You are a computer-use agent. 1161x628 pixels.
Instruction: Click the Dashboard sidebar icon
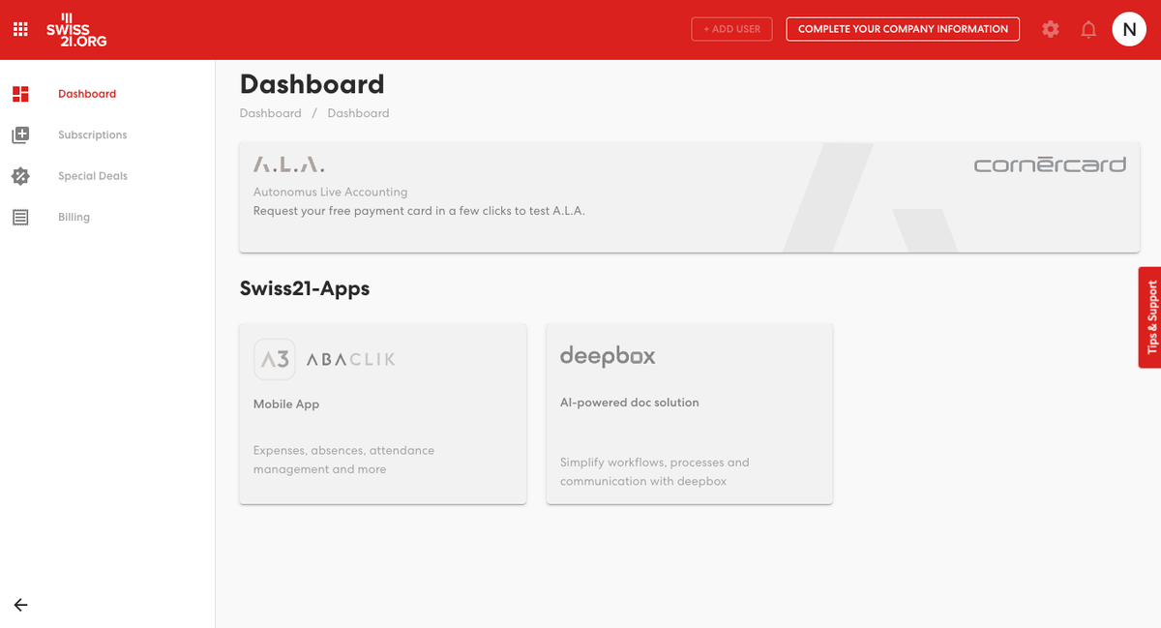[20, 94]
